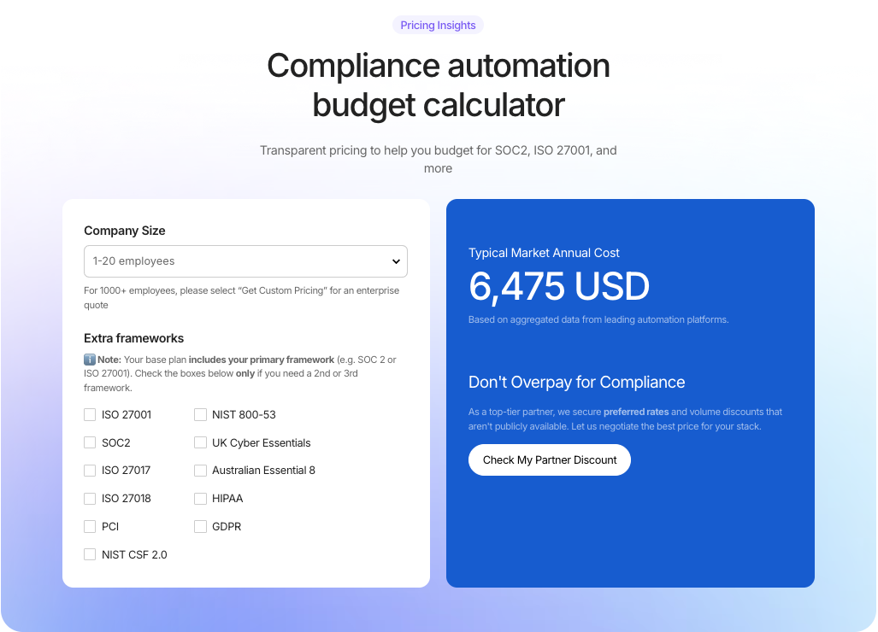
Task: Click Check My Partner Discount
Action: 549,459
